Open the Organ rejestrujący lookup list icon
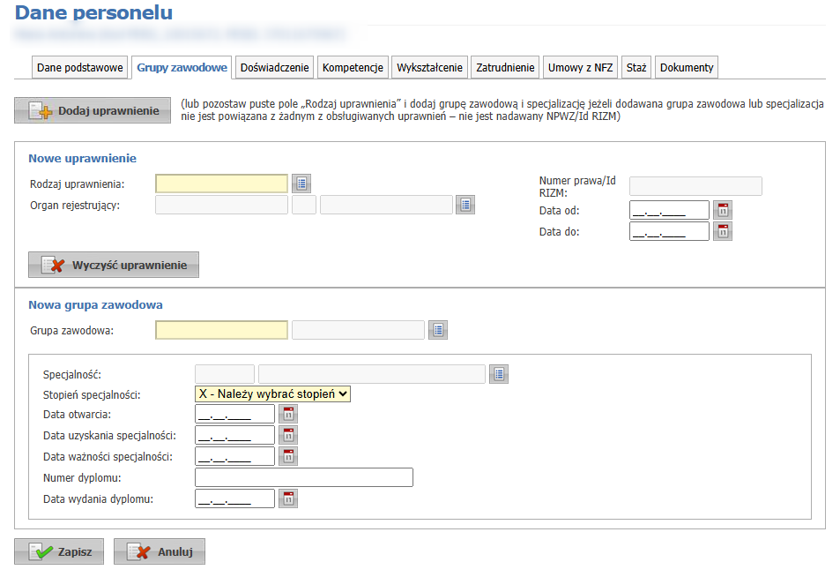Image resolution: width=840 pixels, height=577 pixels. 465,205
